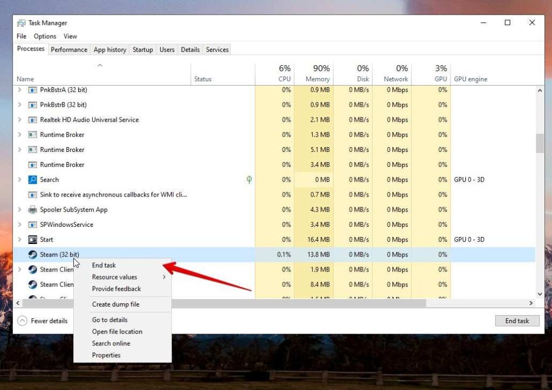Click the Start process icon
The width and height of the screenshot is (552, 390).
(x=32, y=240)
